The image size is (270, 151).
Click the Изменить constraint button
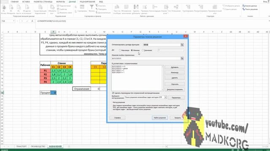175,73
